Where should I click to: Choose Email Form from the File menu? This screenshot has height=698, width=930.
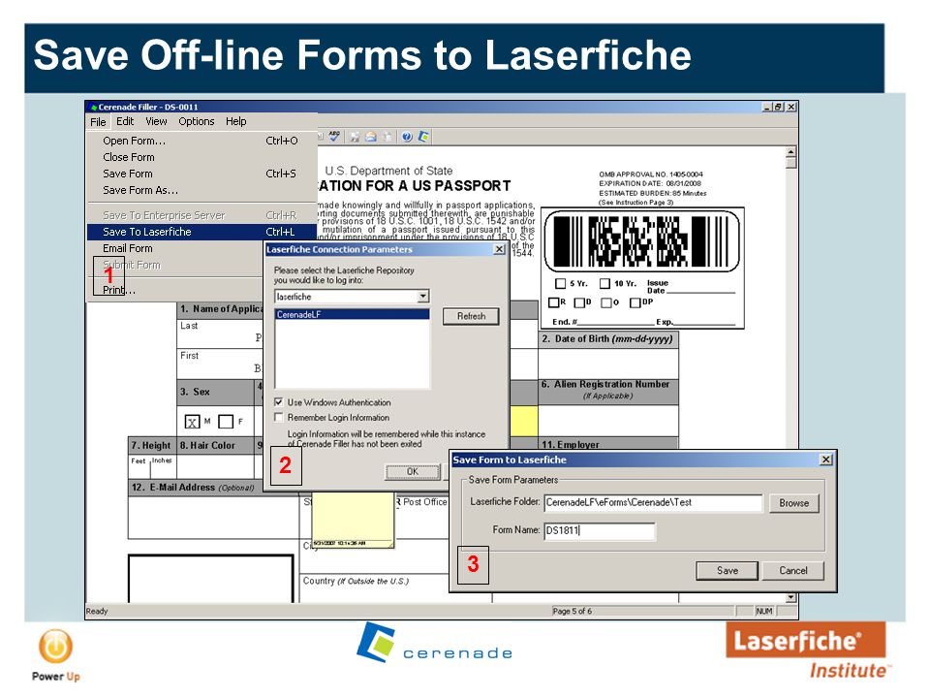point(175,249)
